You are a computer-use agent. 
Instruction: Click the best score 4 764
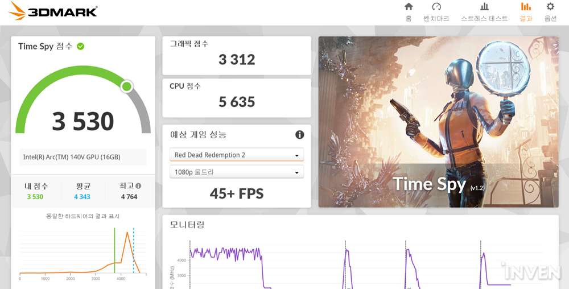click(129, 197)
